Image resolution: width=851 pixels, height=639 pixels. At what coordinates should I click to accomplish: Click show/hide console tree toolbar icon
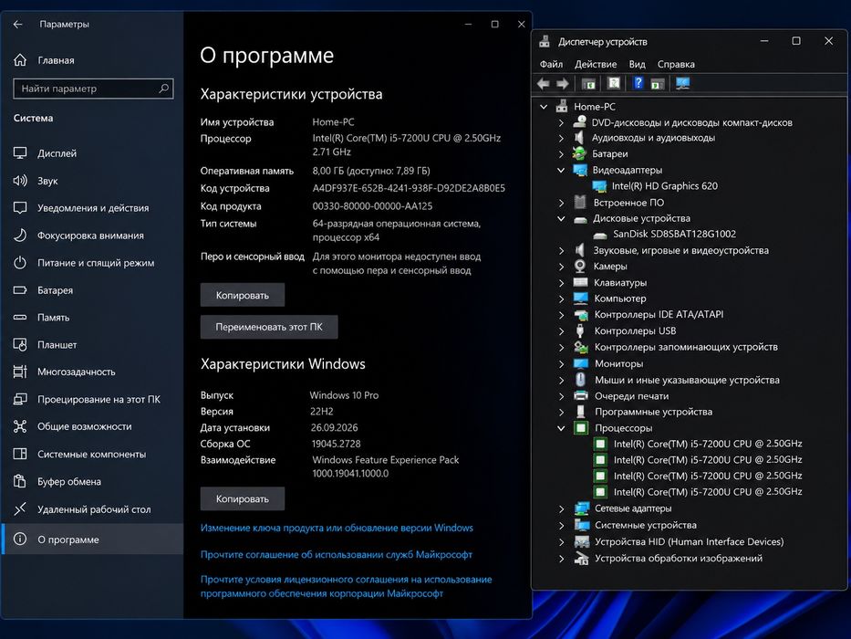pyautogui.click(x=588, y=84)
